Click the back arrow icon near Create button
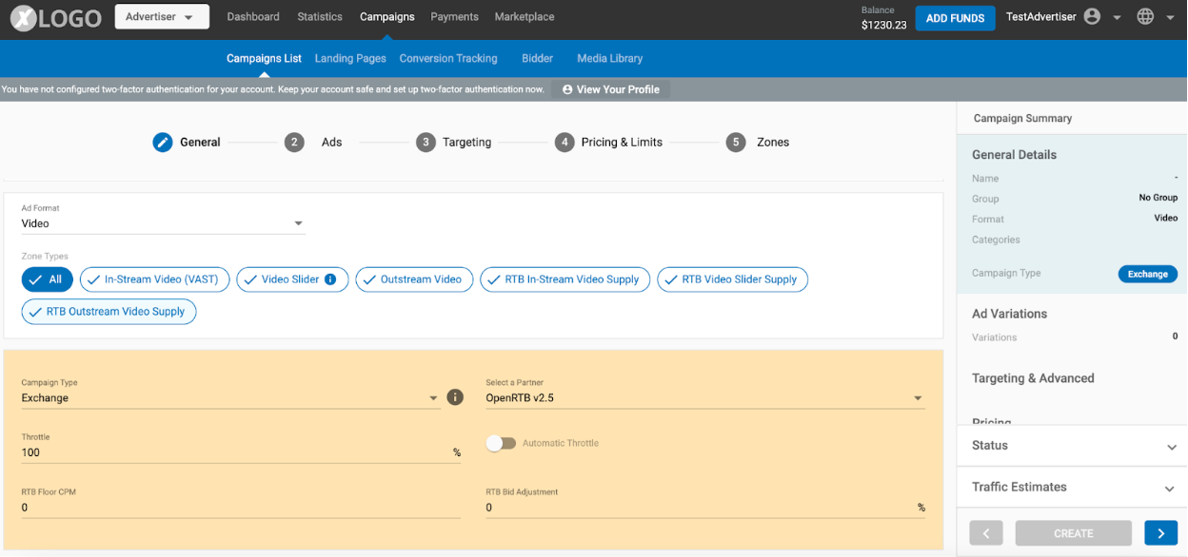 pos(986,532)
